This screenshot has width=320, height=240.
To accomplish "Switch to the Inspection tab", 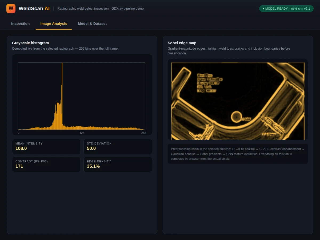I will tap(20, 24).
